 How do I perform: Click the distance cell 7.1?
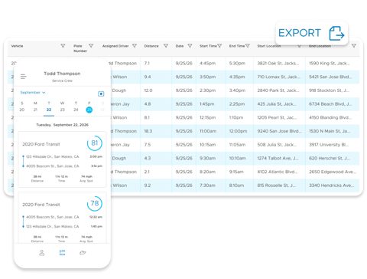pos(147,63)
